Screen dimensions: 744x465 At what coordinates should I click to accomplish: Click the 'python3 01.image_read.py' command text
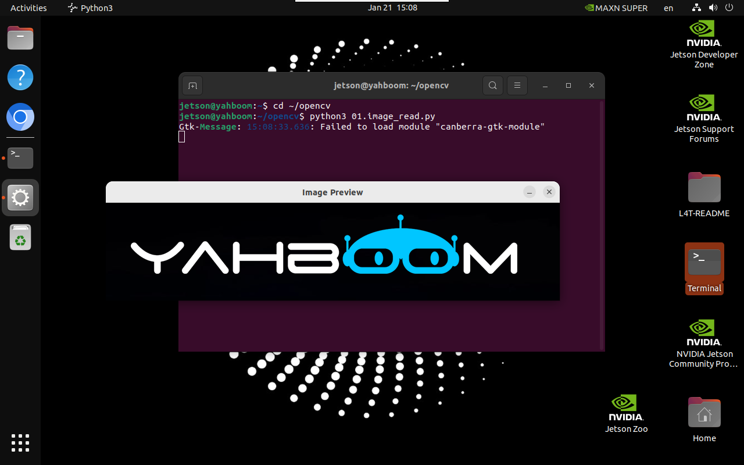point(373,116)
